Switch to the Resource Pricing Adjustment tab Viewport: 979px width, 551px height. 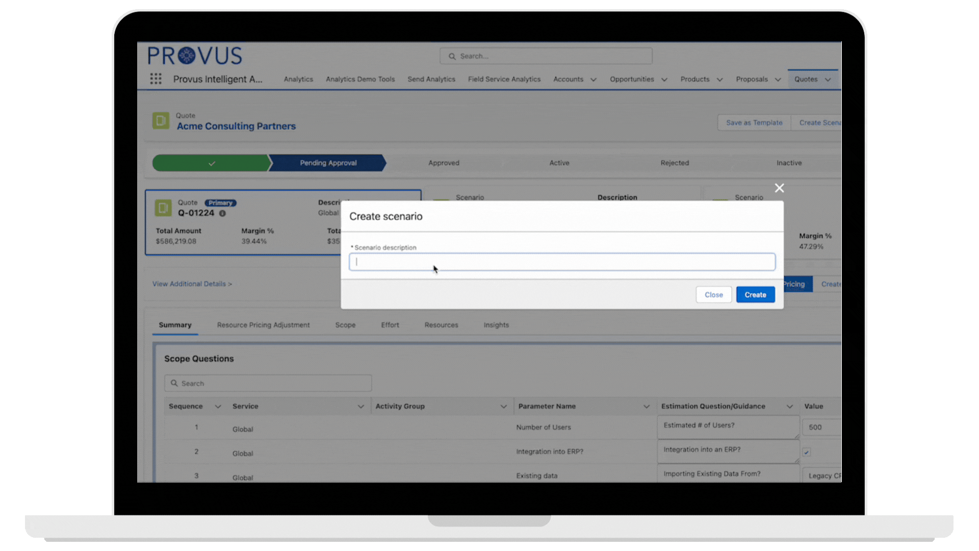click(263, 325)
